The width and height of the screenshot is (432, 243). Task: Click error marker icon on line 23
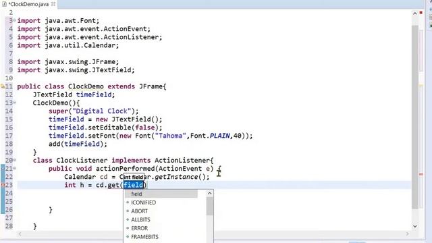click(3, 185)
